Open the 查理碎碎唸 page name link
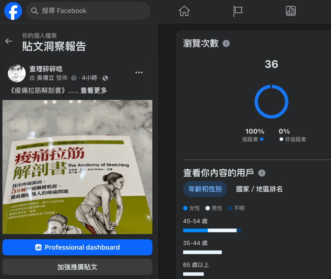 (46, 69)
